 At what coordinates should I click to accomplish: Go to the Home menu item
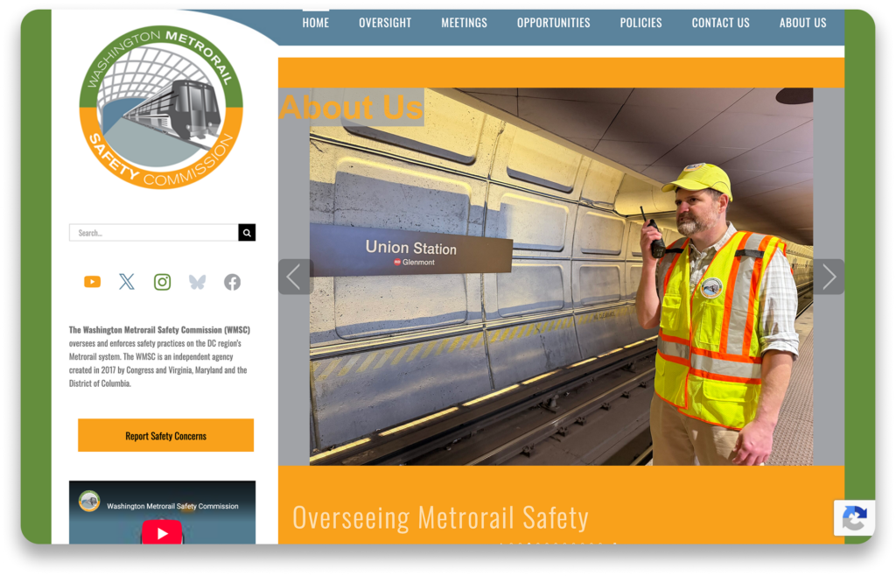pyautogui.click(x=315, y=23)
